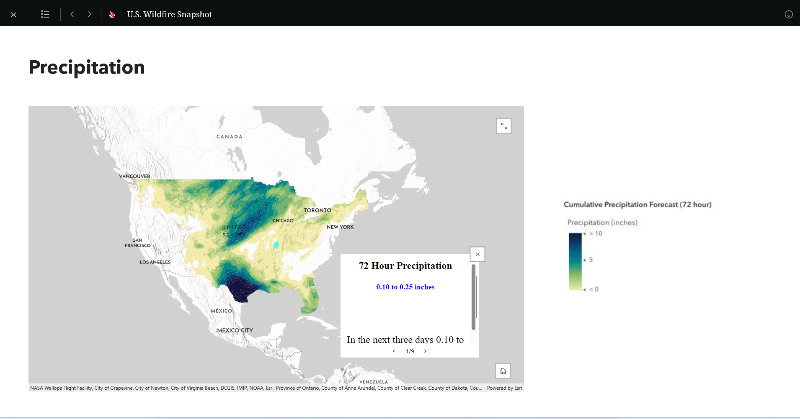Open the table of contents list icon

(x=45, y=15)
